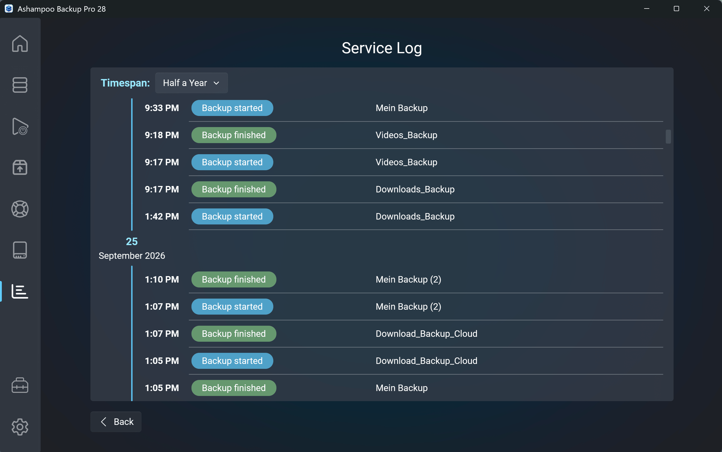Select Videos_Backup name in 9:18 PM row
Screen dimensions: 722x452
(x=406, y=135)
